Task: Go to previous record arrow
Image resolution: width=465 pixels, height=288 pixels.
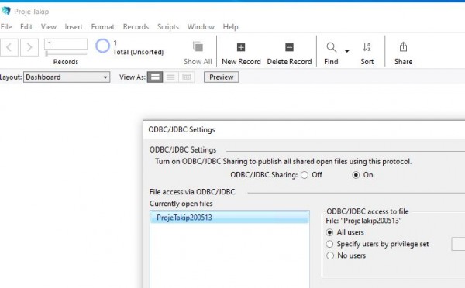Action: pyautogui.click(x=9, y=47)
